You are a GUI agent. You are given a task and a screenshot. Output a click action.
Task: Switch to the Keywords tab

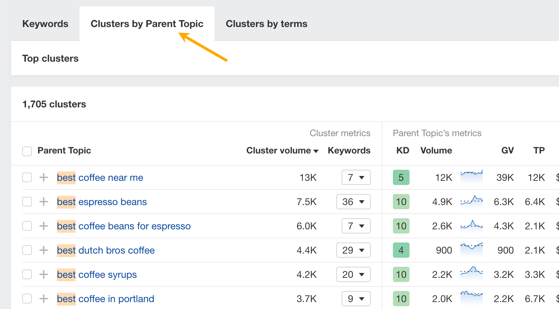[x=45, y=24]
